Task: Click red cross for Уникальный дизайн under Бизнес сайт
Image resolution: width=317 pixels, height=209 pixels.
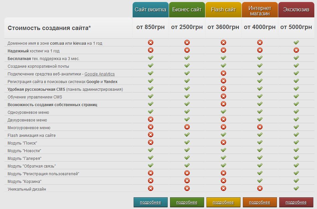Action: [x=187, y=188]
